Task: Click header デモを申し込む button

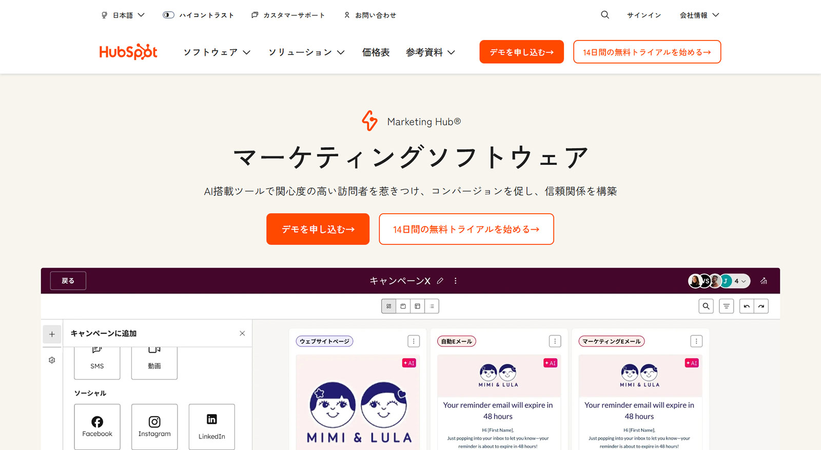Action: tap(521, 52)
